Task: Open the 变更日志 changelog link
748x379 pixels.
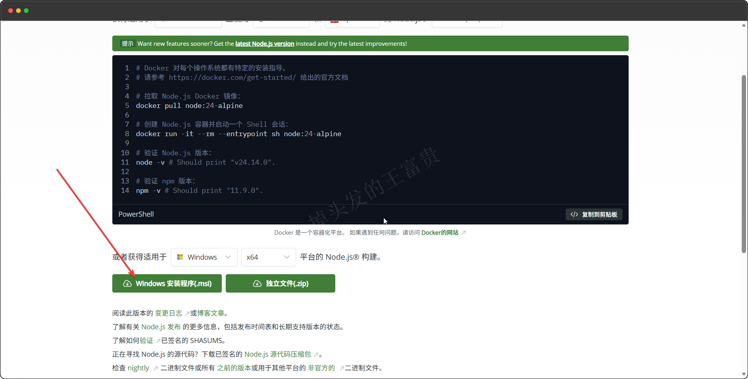Action: pos(169,313)
